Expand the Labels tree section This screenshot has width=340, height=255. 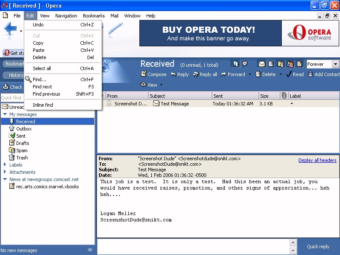[5, 164]
